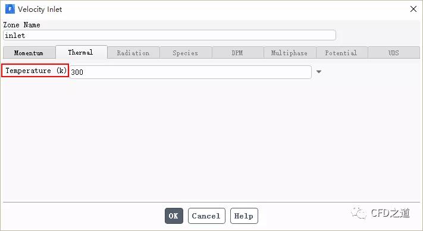This screenshot has width=423, height=231.
Task: Switch to the Multiphase tab
Action: (x=290, y=53)
